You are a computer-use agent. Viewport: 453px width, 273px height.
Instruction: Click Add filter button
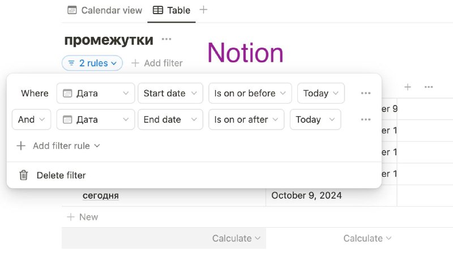[157, 63]
